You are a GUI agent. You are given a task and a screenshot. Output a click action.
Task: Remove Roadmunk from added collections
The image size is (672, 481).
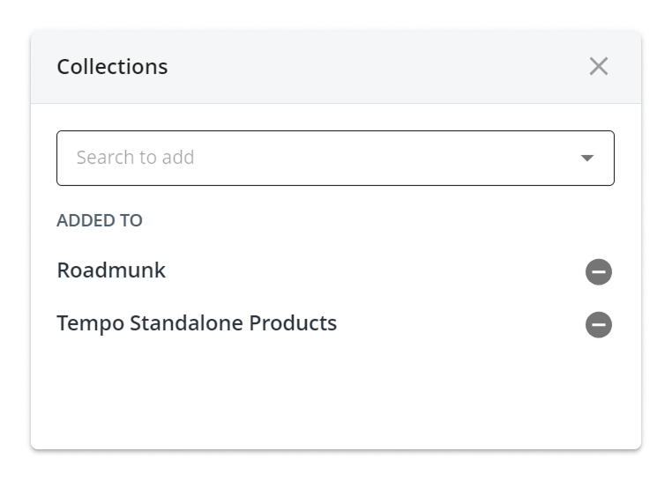click(599, 272)
